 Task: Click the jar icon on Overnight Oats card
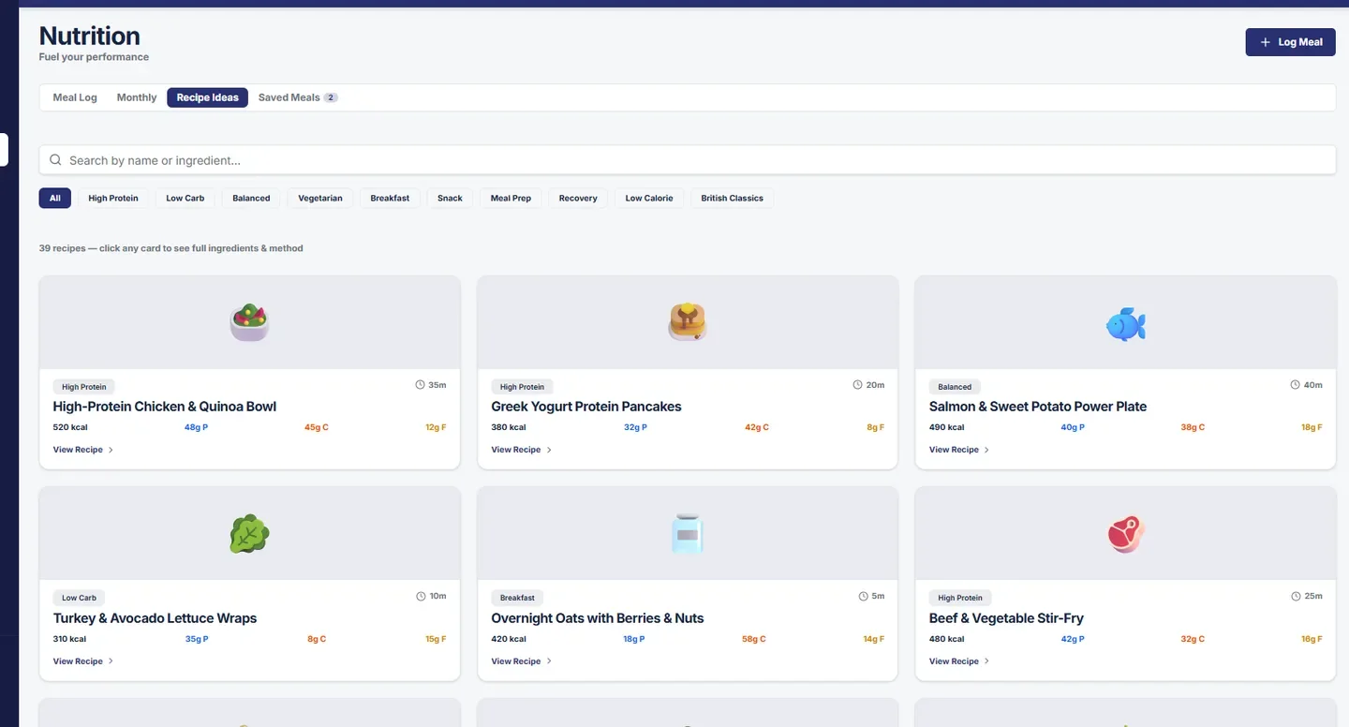point(688,533)
